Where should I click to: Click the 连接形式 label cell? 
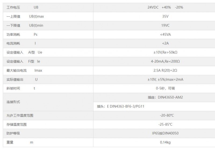[48, 102]
